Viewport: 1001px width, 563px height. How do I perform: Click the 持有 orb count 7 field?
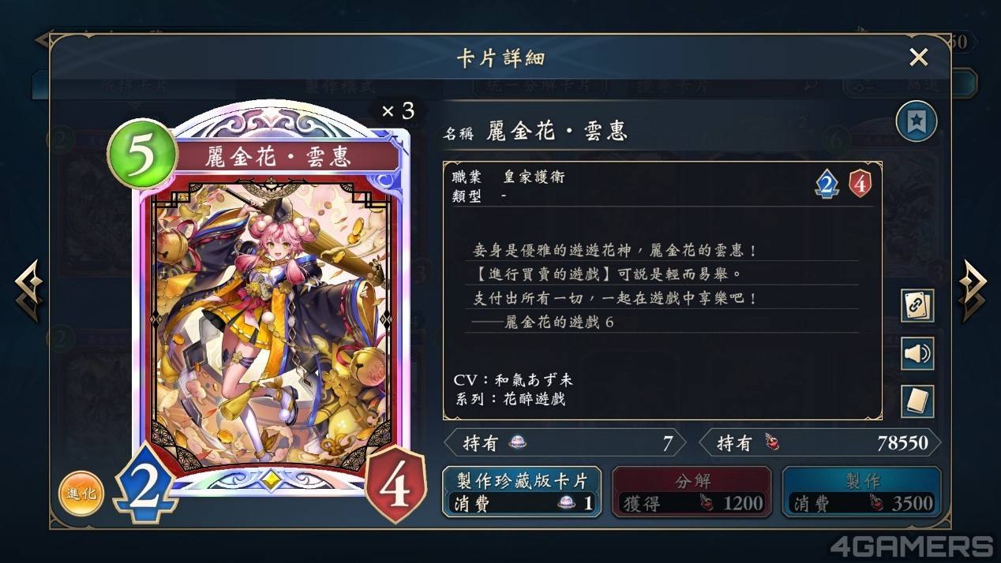(564, 443)
